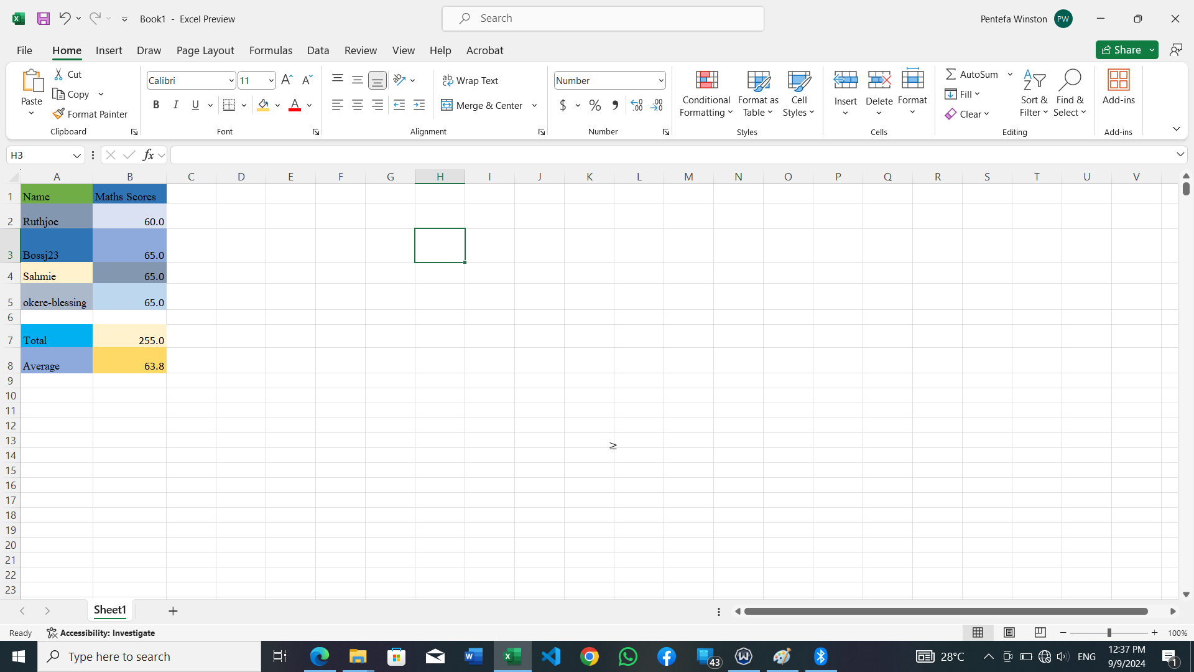Click the Increase Font Size icon
The height and width of the screenshot is (672, 1194).
287,80
